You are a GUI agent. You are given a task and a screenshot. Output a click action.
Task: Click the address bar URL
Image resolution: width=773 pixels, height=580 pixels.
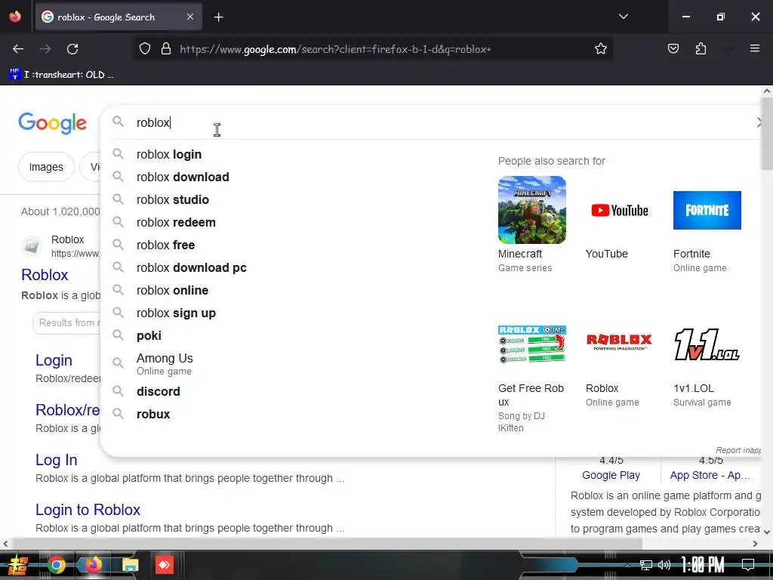click(335, 49)
